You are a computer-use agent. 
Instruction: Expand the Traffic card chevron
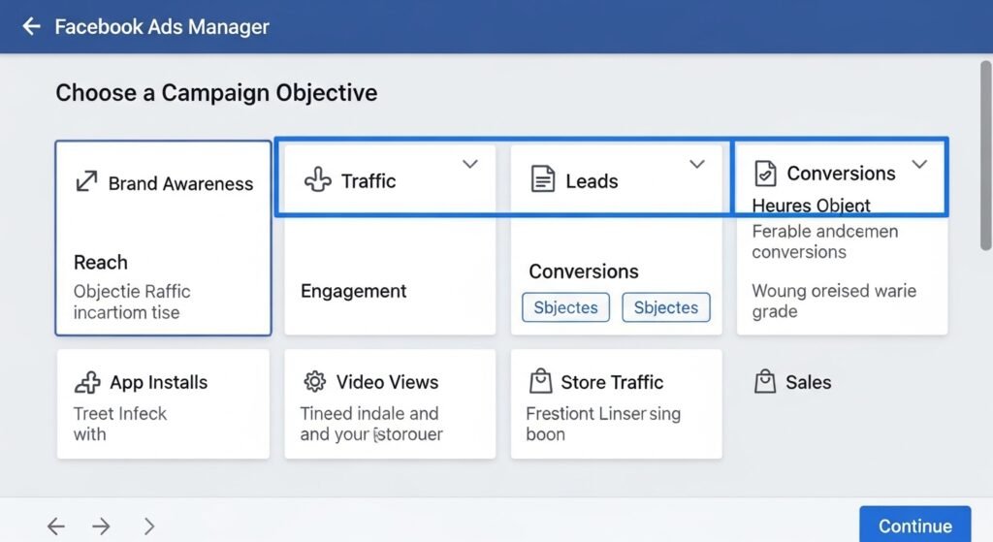(470, 164)
